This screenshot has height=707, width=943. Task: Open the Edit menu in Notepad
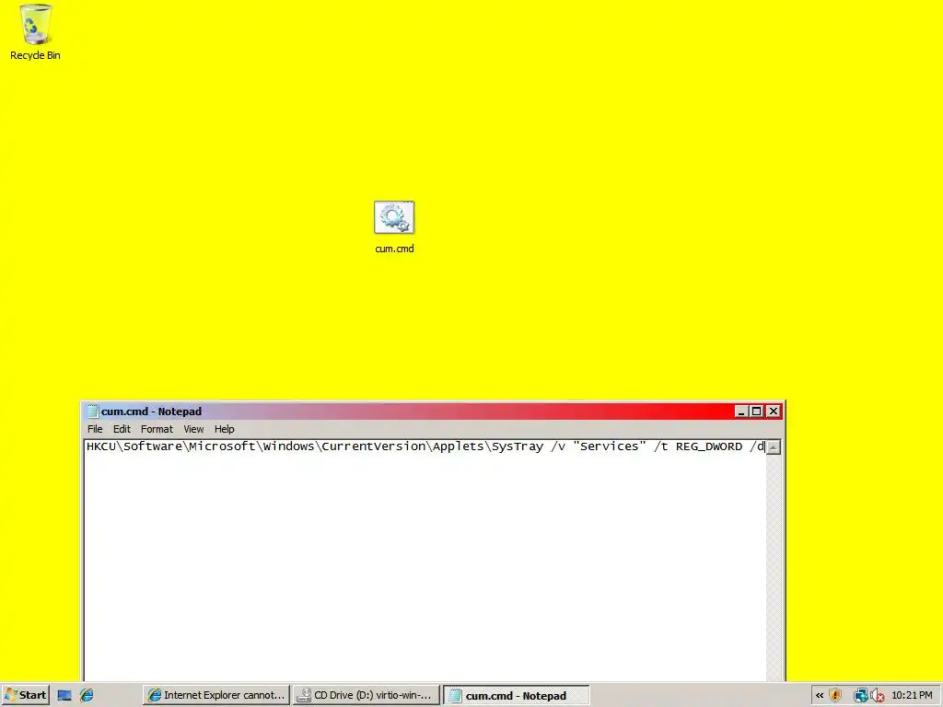tap(122, 429)
